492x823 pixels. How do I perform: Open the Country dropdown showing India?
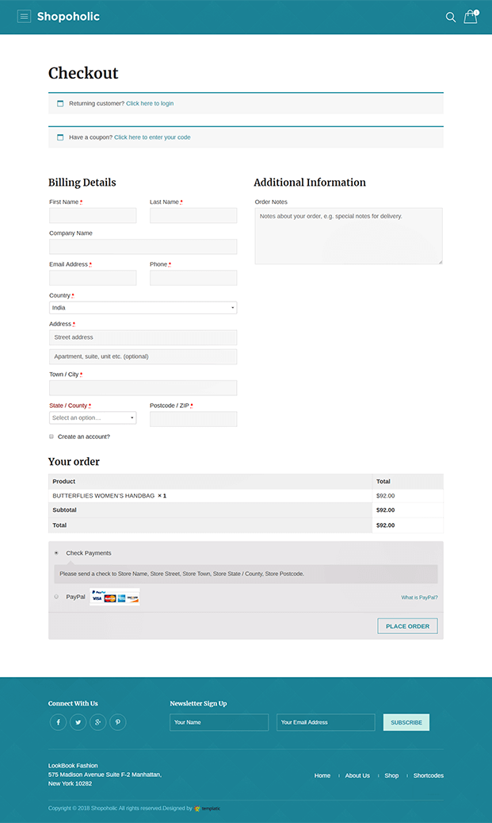tap(143, 308)
